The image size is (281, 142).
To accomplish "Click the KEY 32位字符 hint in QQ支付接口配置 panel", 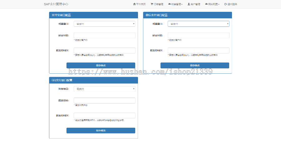I will (x=99, y=120).
